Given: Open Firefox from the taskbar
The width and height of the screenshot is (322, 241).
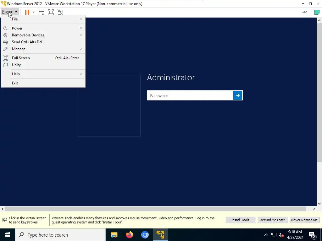Looking at the screenshot, I should (x=129, y=235).
